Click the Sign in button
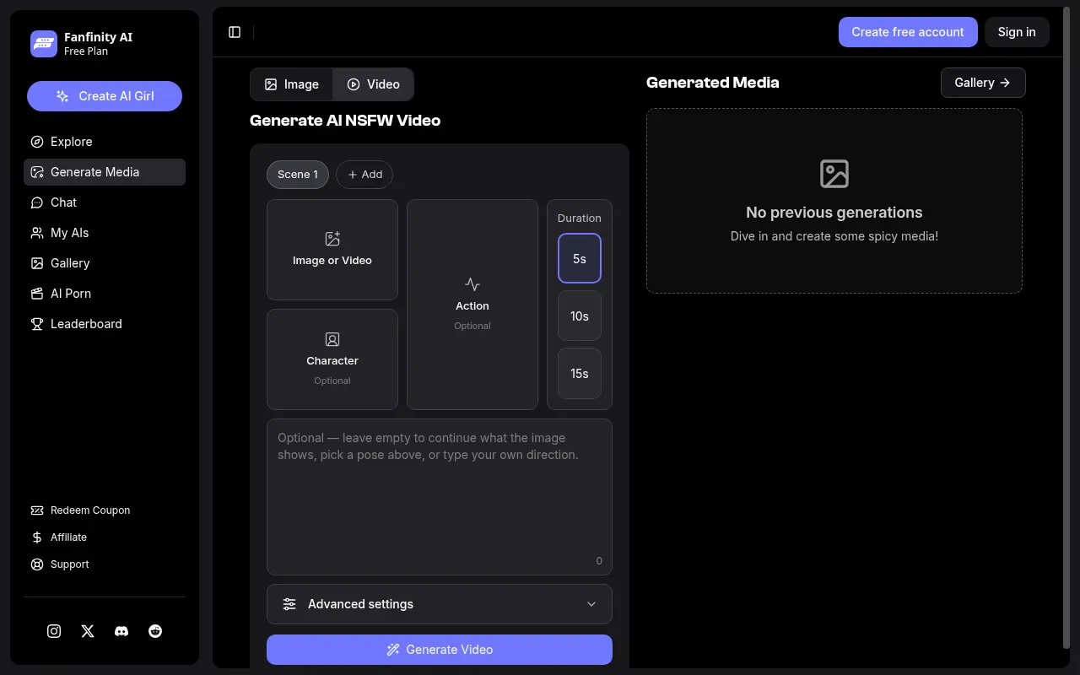 pos(1017,32)
